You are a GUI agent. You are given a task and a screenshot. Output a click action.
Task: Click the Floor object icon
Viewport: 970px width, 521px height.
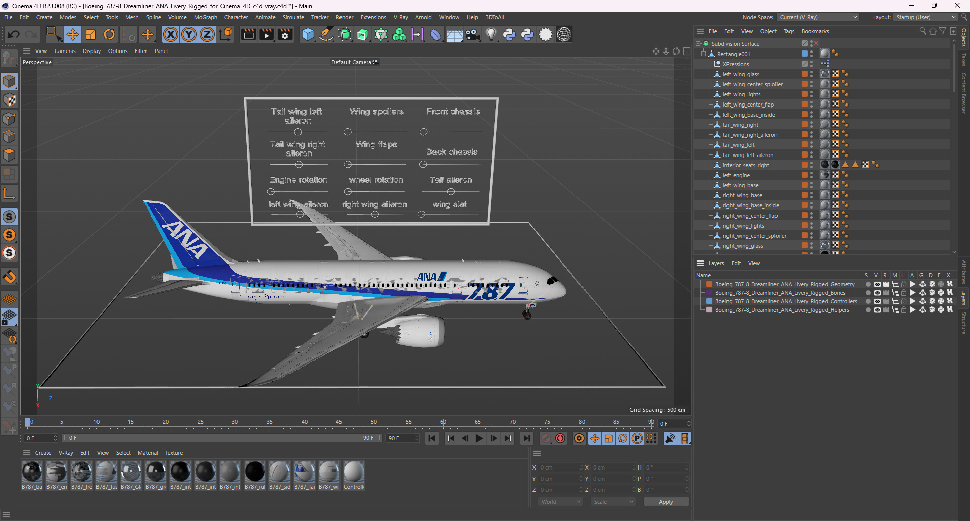[x=454, y=34]
